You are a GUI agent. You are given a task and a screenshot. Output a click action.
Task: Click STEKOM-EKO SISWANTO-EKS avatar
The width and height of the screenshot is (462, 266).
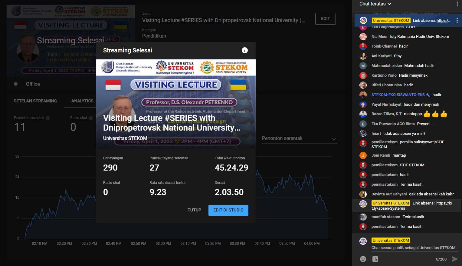tap(363, 95)
